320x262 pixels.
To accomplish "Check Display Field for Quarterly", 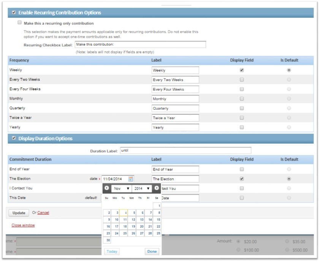I will click(x=242, y=108).
